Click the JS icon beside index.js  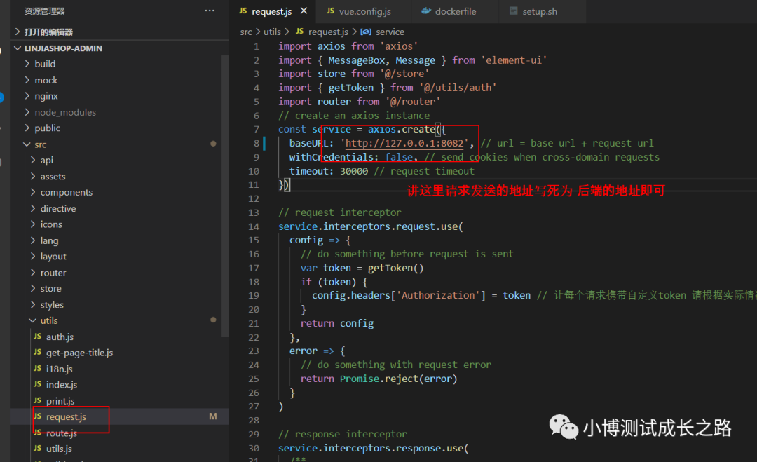click(38, 384)
